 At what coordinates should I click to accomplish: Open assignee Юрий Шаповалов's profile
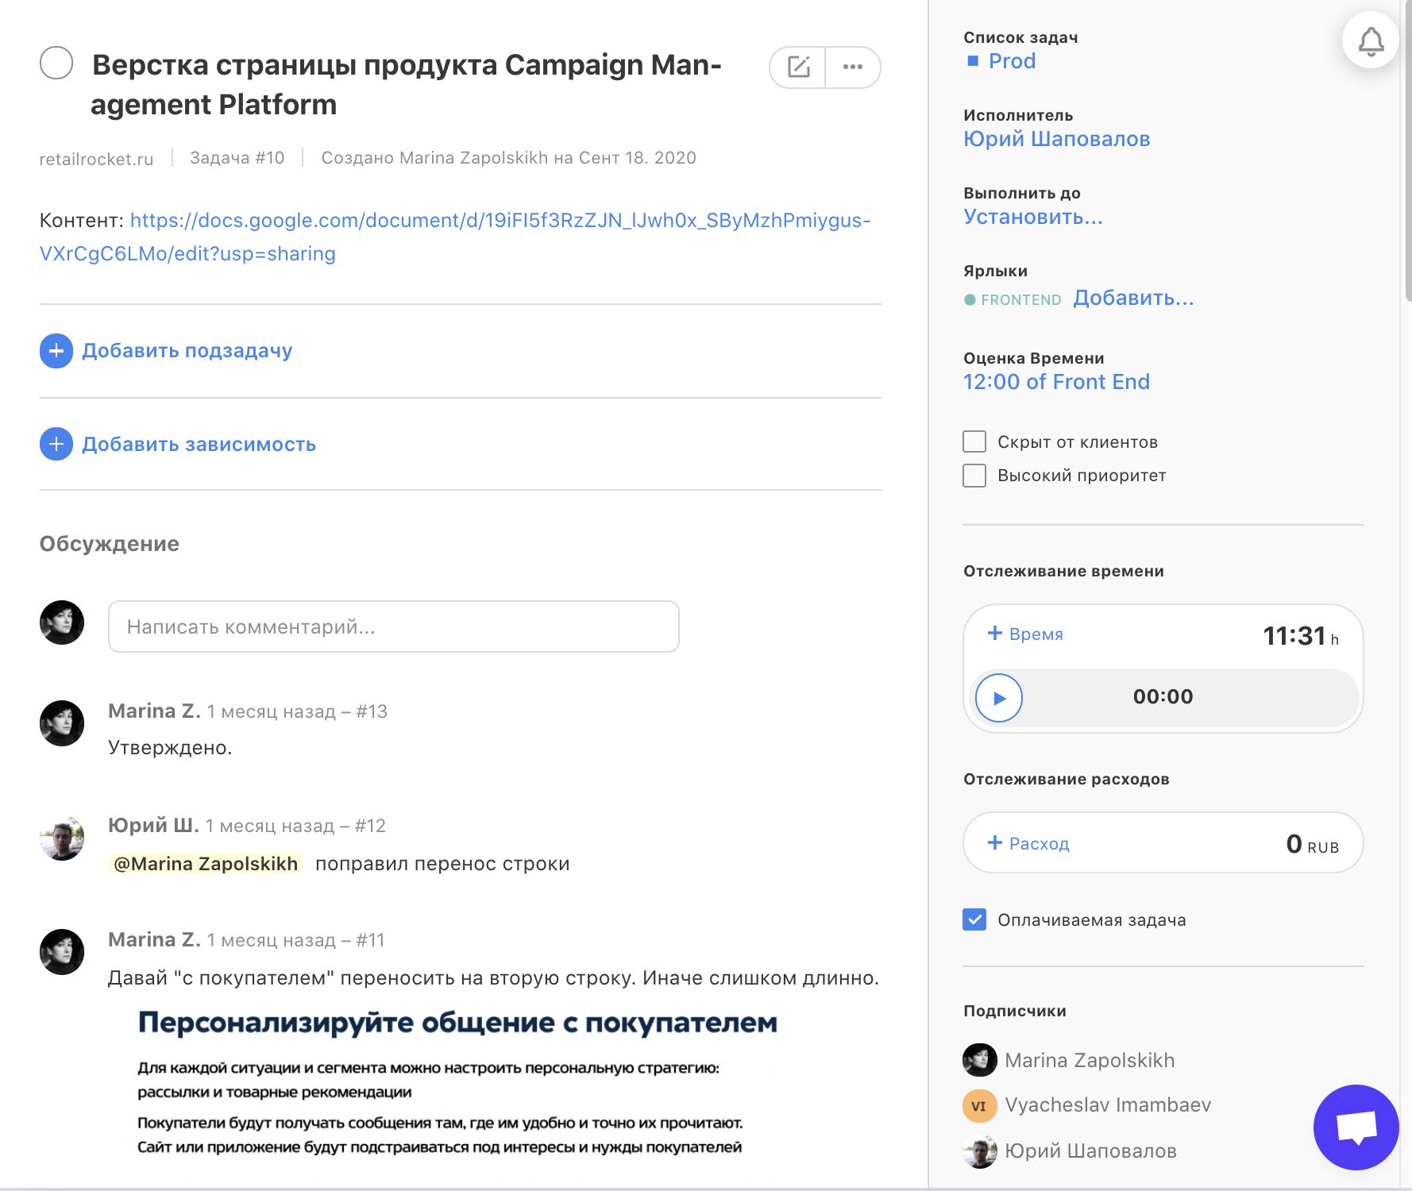click(1056, 138)
